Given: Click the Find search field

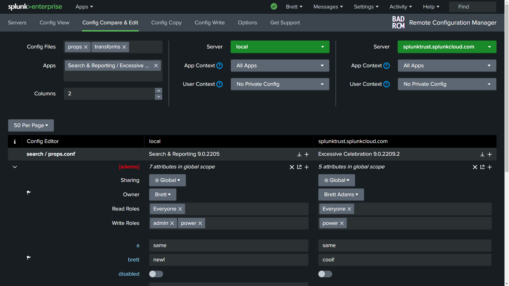Looking at the screenshot, I should point(472,7).
